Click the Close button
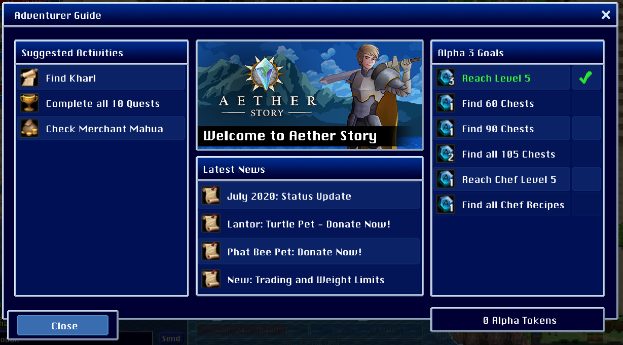This screenshot has width=623, height=345. 63,326
